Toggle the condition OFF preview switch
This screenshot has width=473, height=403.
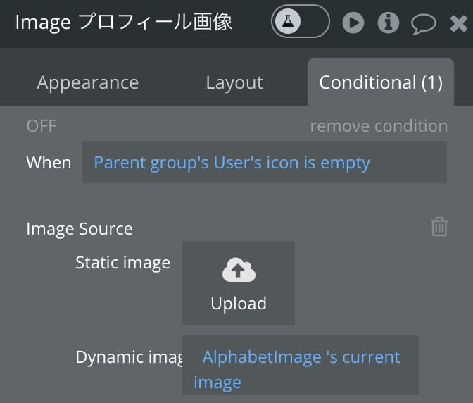pos(42,126)
